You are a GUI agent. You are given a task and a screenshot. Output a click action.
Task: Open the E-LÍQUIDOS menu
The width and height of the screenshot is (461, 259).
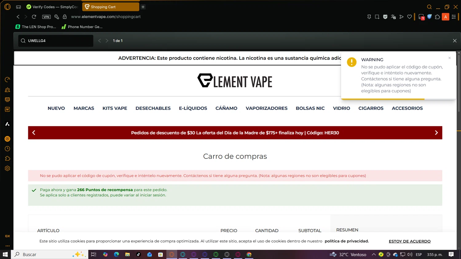point(193,108)
